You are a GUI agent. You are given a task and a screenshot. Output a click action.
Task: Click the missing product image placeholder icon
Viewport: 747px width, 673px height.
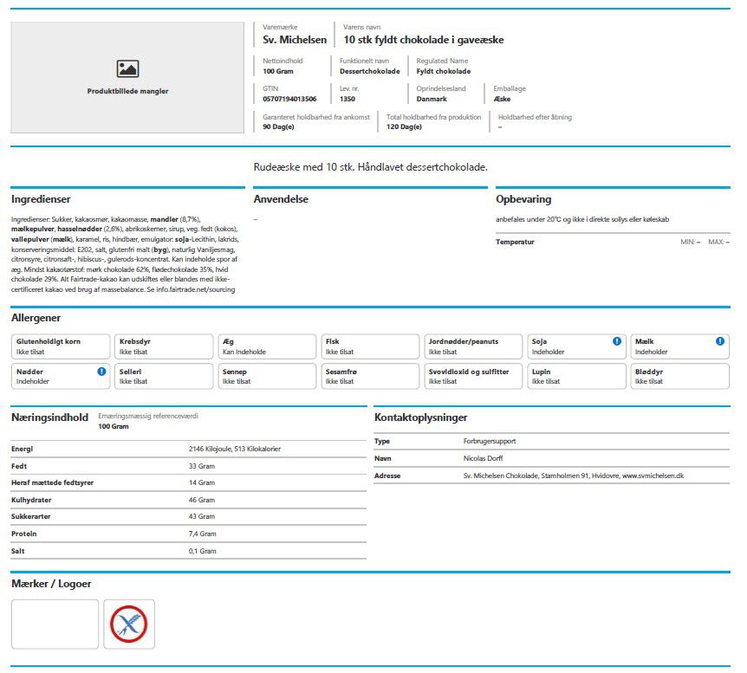point(127,68)
